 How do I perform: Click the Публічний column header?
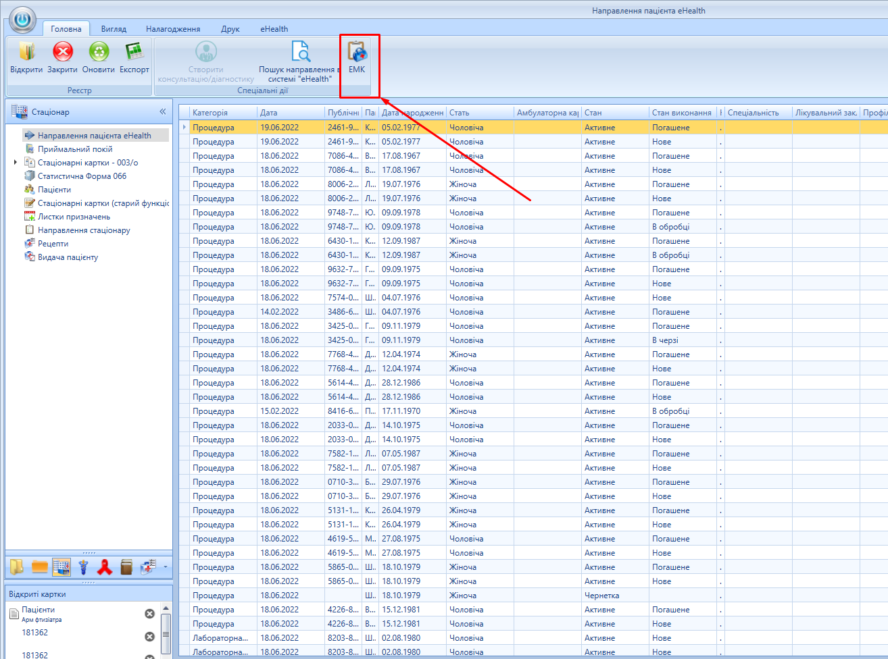click(343, 113)
